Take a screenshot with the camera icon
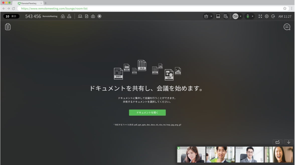This screenshot has height=165, width=295. tap(93, 16)
